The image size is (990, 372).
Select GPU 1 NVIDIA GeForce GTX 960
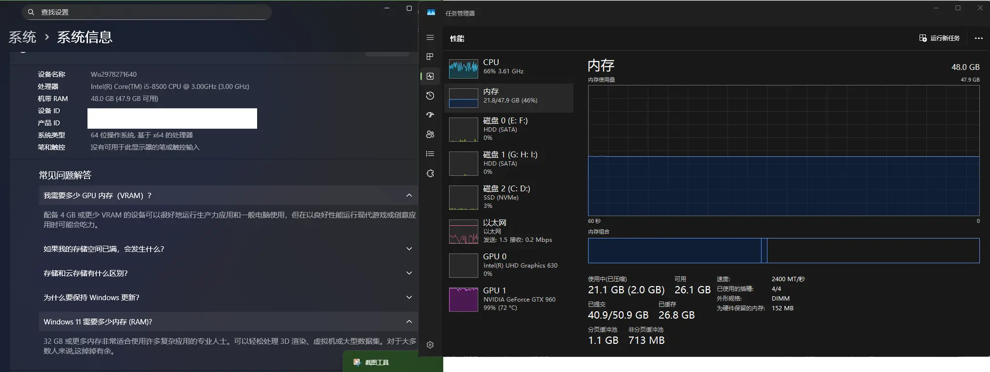point(509,299)
